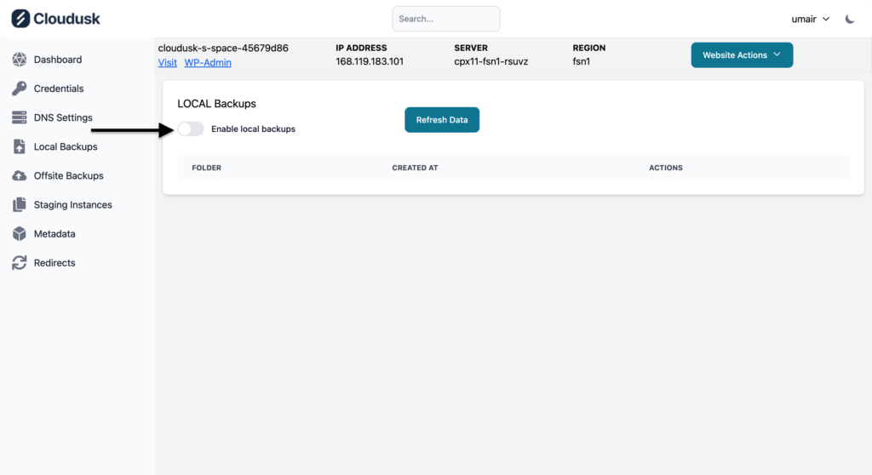The height and width of the screenshot is (475, 872).
Task: Click the Redirects arrows icon
Action: pos(19,263)
